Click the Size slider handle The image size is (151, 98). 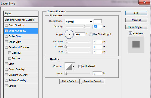tap(67, 52)
